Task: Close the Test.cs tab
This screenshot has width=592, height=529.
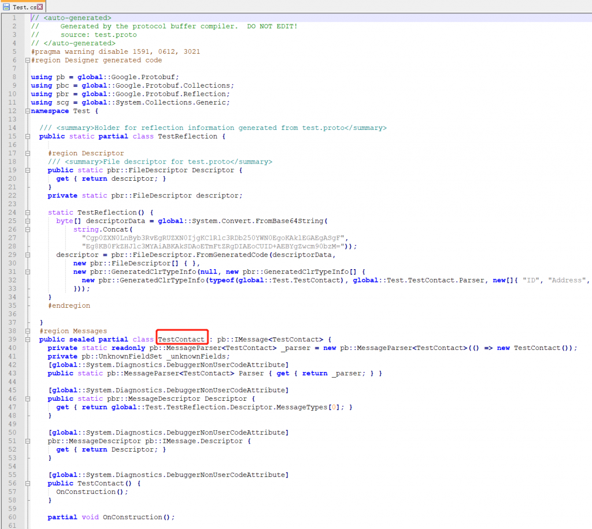Action: click(40, 7)
